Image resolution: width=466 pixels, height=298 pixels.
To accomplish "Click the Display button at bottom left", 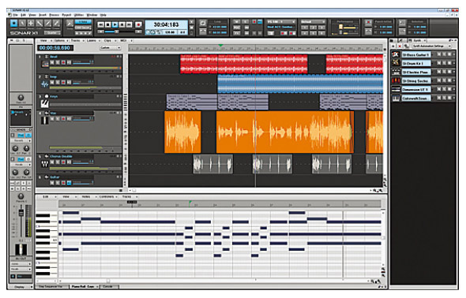I will pyautogui.click(x=21, y=287).
